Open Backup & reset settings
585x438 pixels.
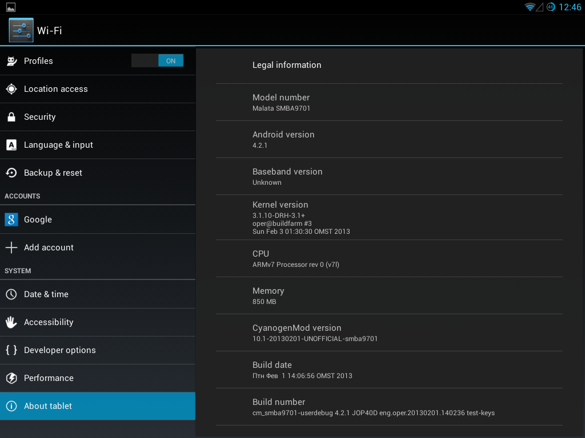pos(98,173)
